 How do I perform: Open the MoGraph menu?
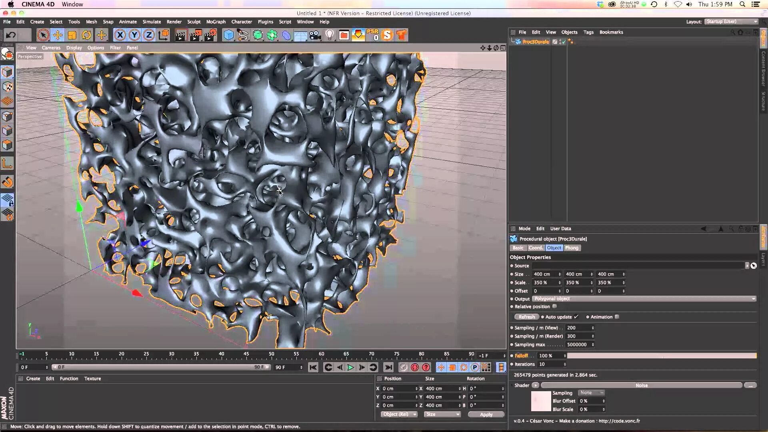216,22
